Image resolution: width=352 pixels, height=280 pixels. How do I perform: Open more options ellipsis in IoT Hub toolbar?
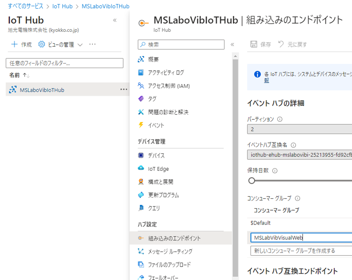click(92, 44)
